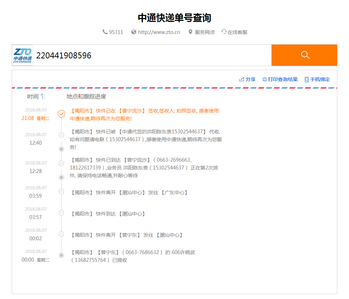Click the location pin icon

tap(190, 32)
